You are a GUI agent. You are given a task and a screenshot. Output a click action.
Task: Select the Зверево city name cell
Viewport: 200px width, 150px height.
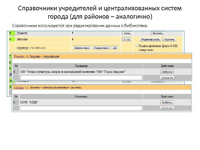43,39
